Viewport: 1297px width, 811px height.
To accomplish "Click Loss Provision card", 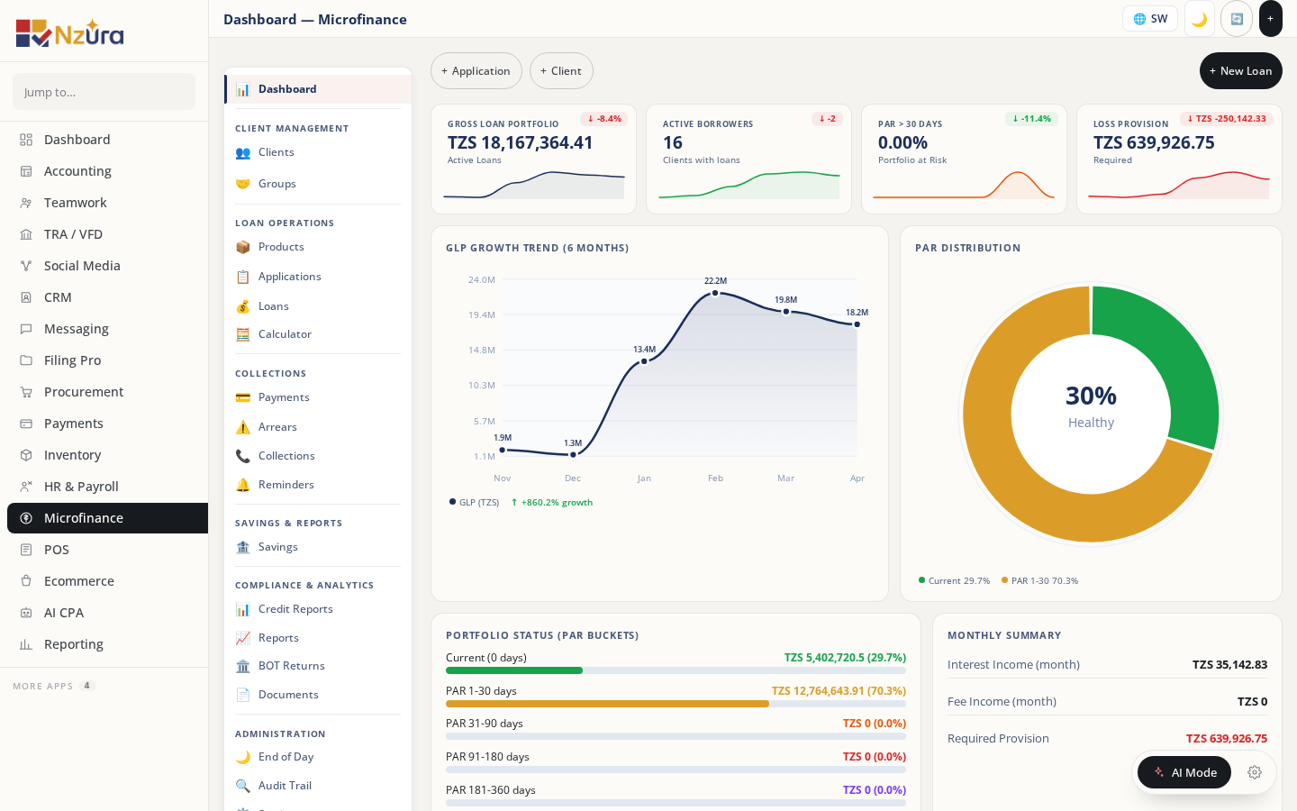I will point(1179,159).
